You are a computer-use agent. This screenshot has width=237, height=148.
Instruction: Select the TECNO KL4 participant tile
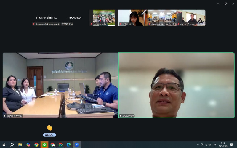75,18
